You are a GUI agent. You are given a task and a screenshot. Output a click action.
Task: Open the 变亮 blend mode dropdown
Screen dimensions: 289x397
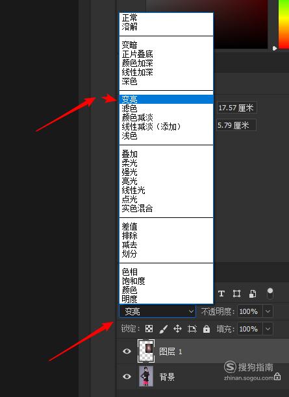[x=157, y=311]
